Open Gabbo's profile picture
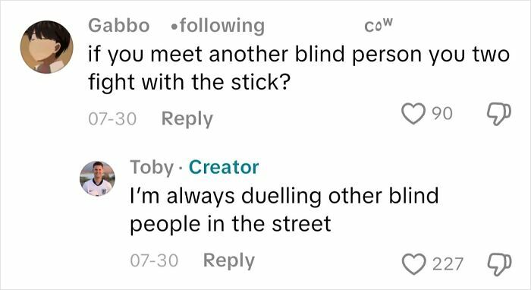 pyautogui.click(x=47, y=47)
